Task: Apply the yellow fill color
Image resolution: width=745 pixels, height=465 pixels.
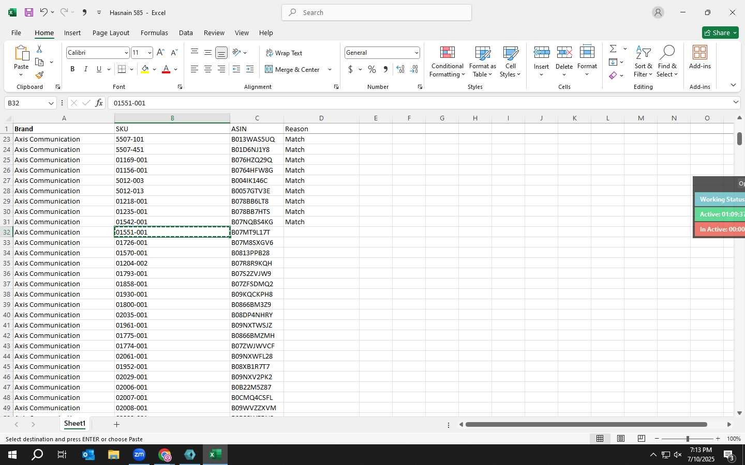Action: [145, 69]
